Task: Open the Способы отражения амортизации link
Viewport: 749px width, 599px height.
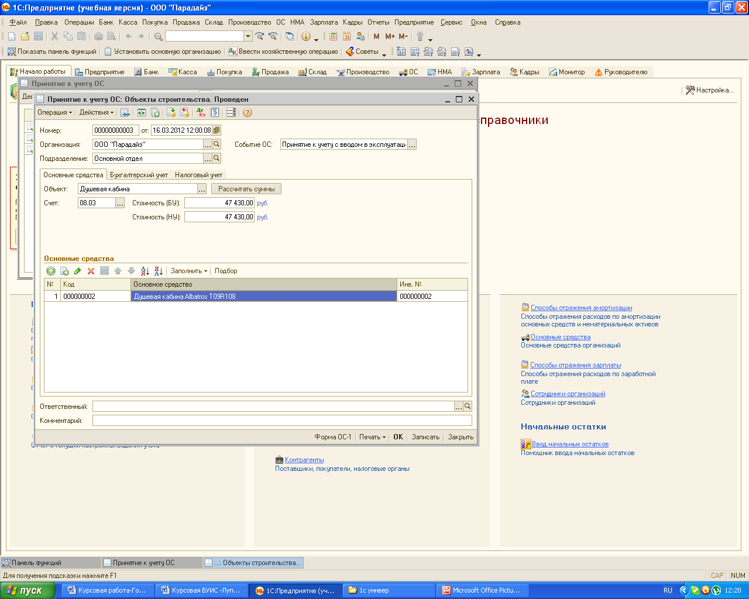Action: (x=581, y=308)
